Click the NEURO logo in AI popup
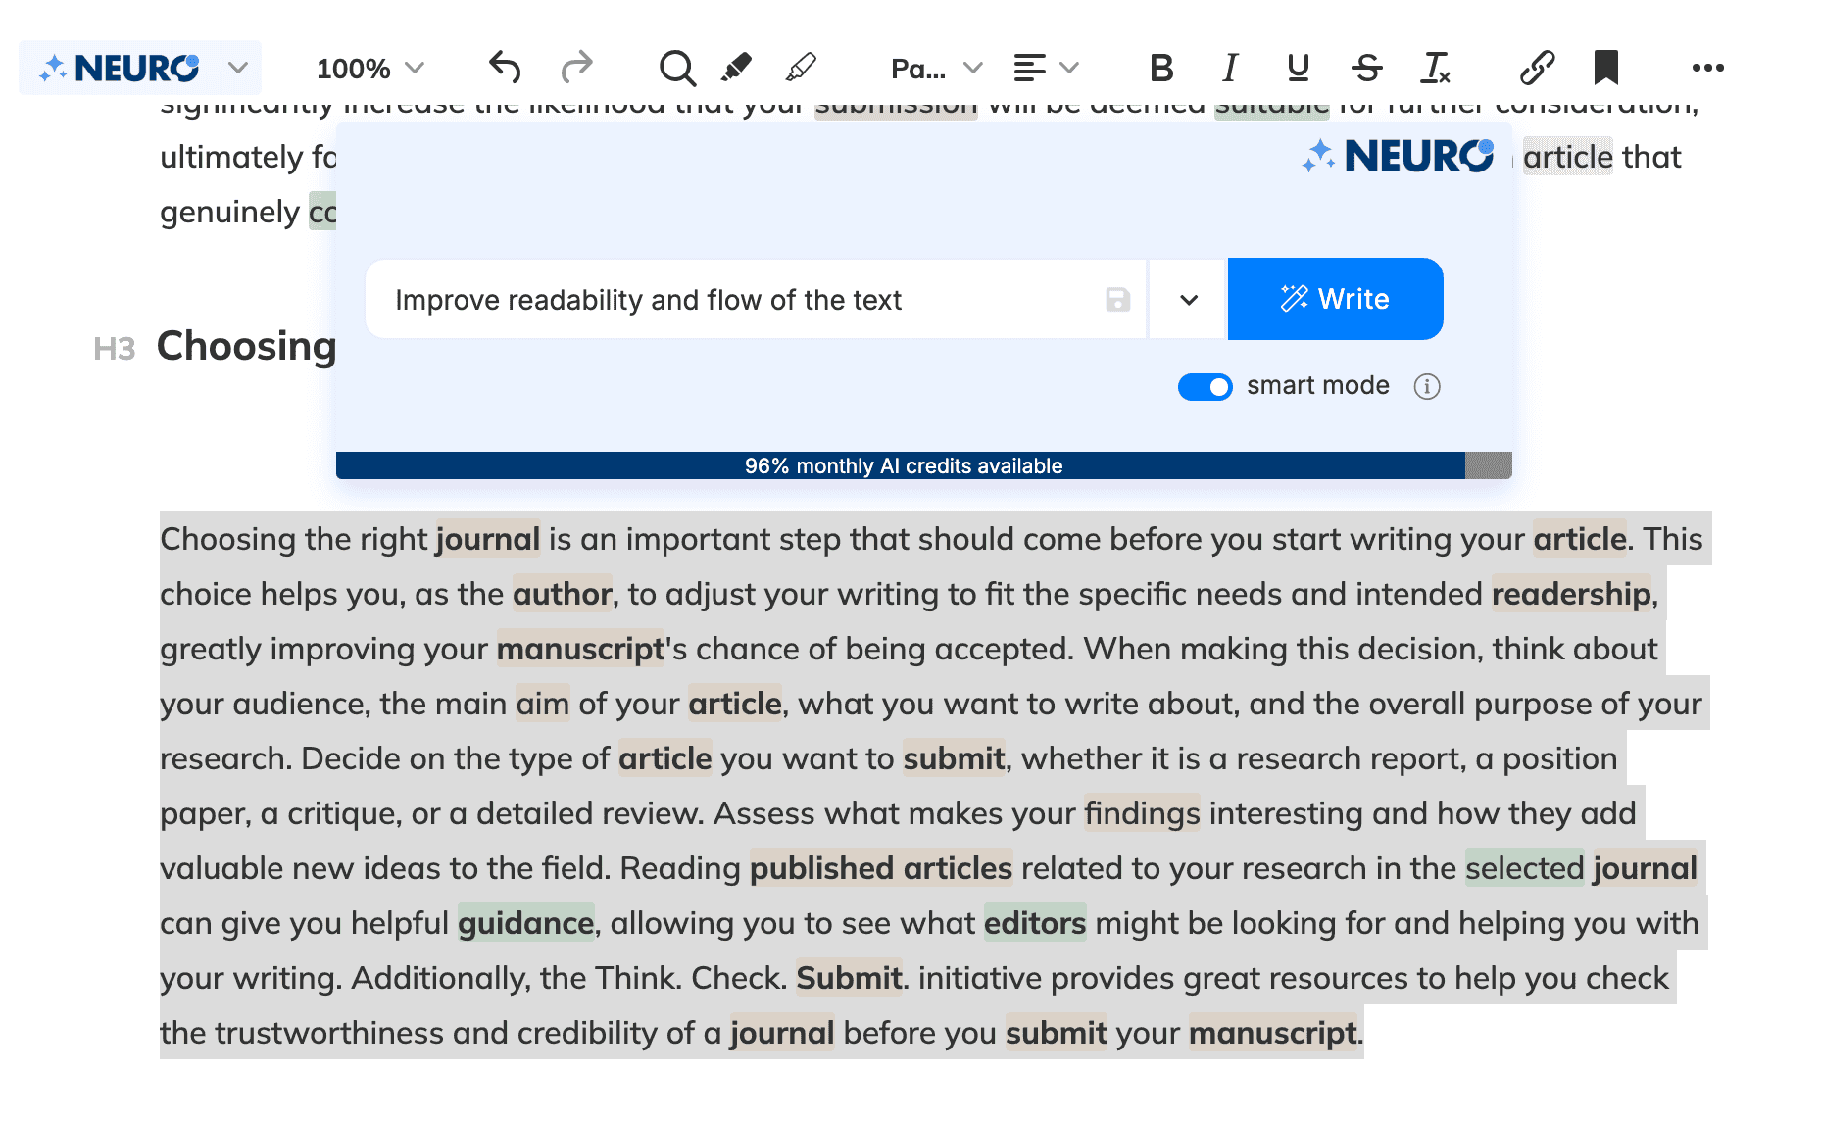The width and height of the screenshot is (1821, 1121). point(1399,156)
